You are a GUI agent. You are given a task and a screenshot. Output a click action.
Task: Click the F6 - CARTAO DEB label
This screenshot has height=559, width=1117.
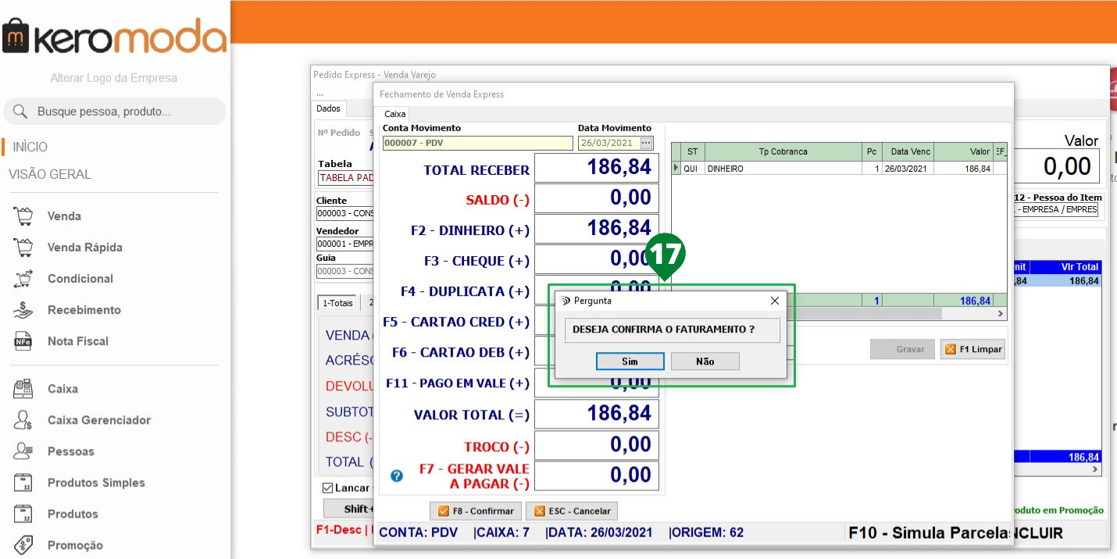coord(461,353)
